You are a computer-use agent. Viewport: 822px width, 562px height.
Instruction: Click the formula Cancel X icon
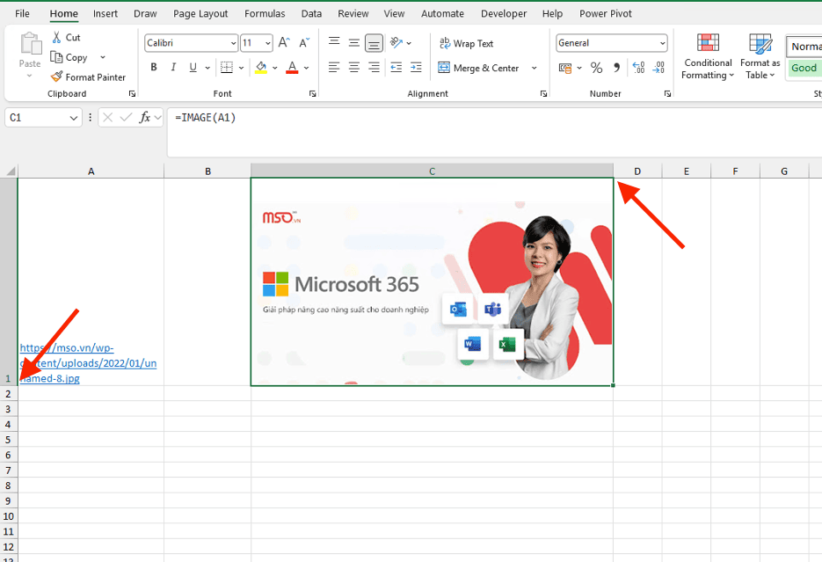[107, 118]
